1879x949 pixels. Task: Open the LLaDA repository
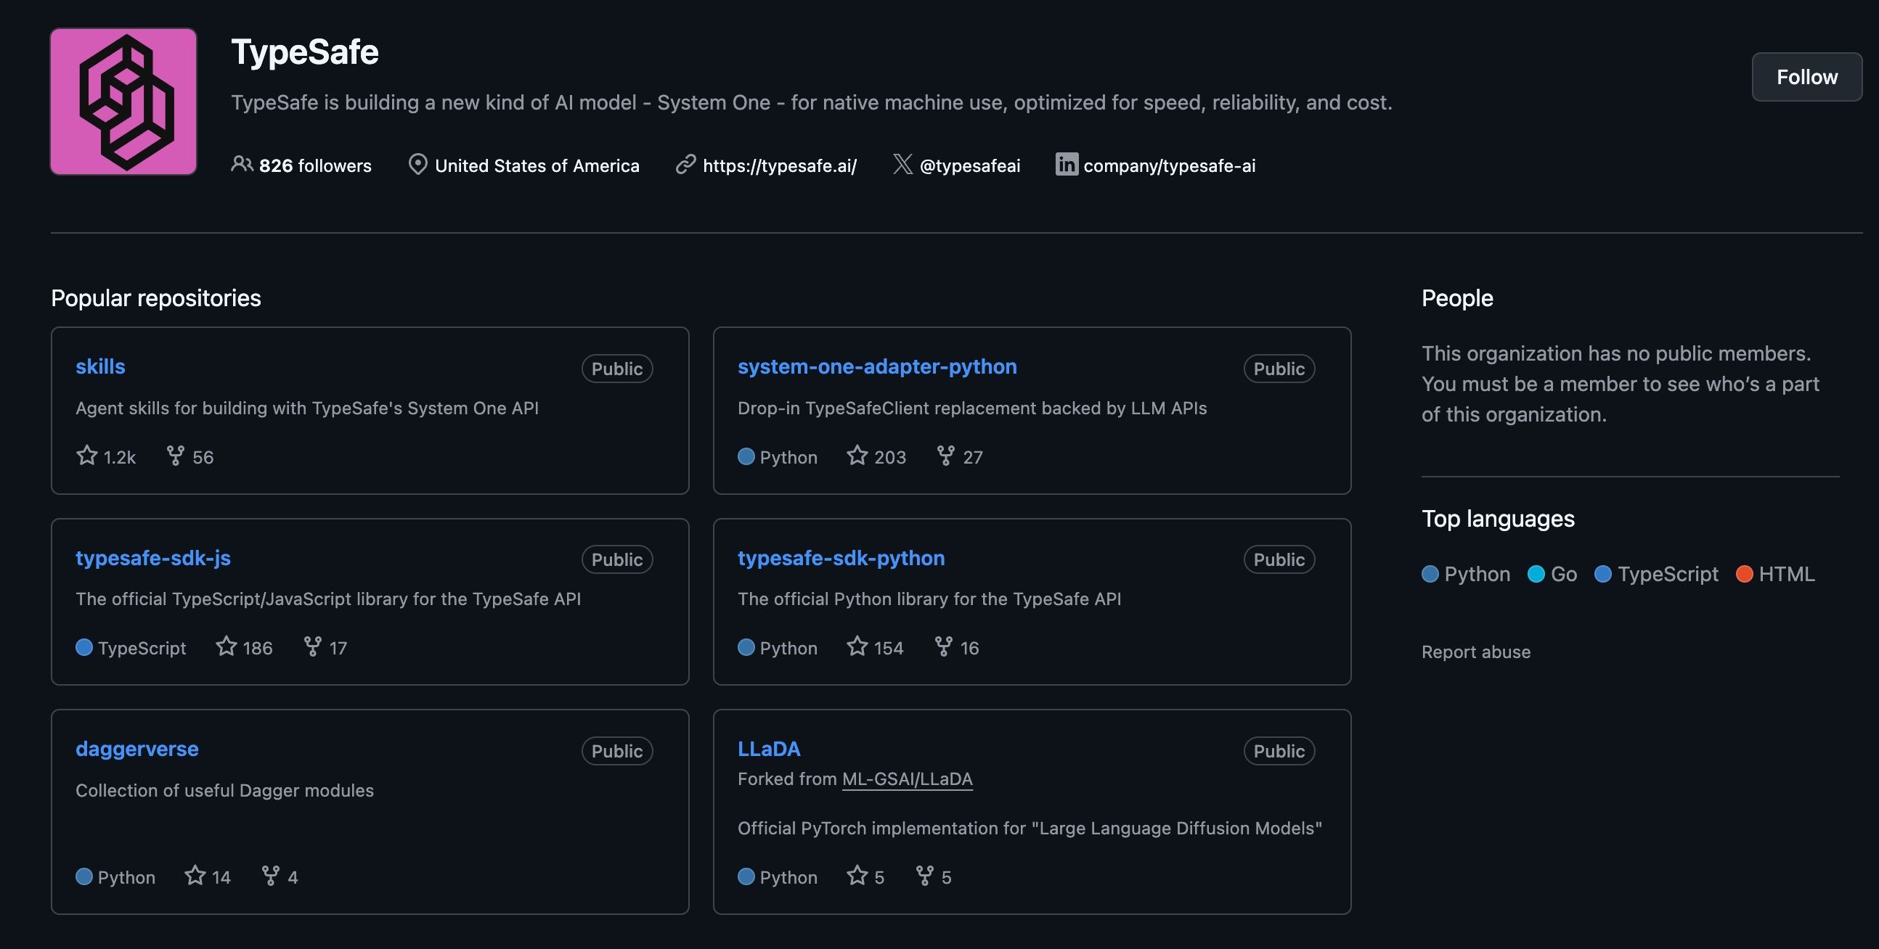769,749
